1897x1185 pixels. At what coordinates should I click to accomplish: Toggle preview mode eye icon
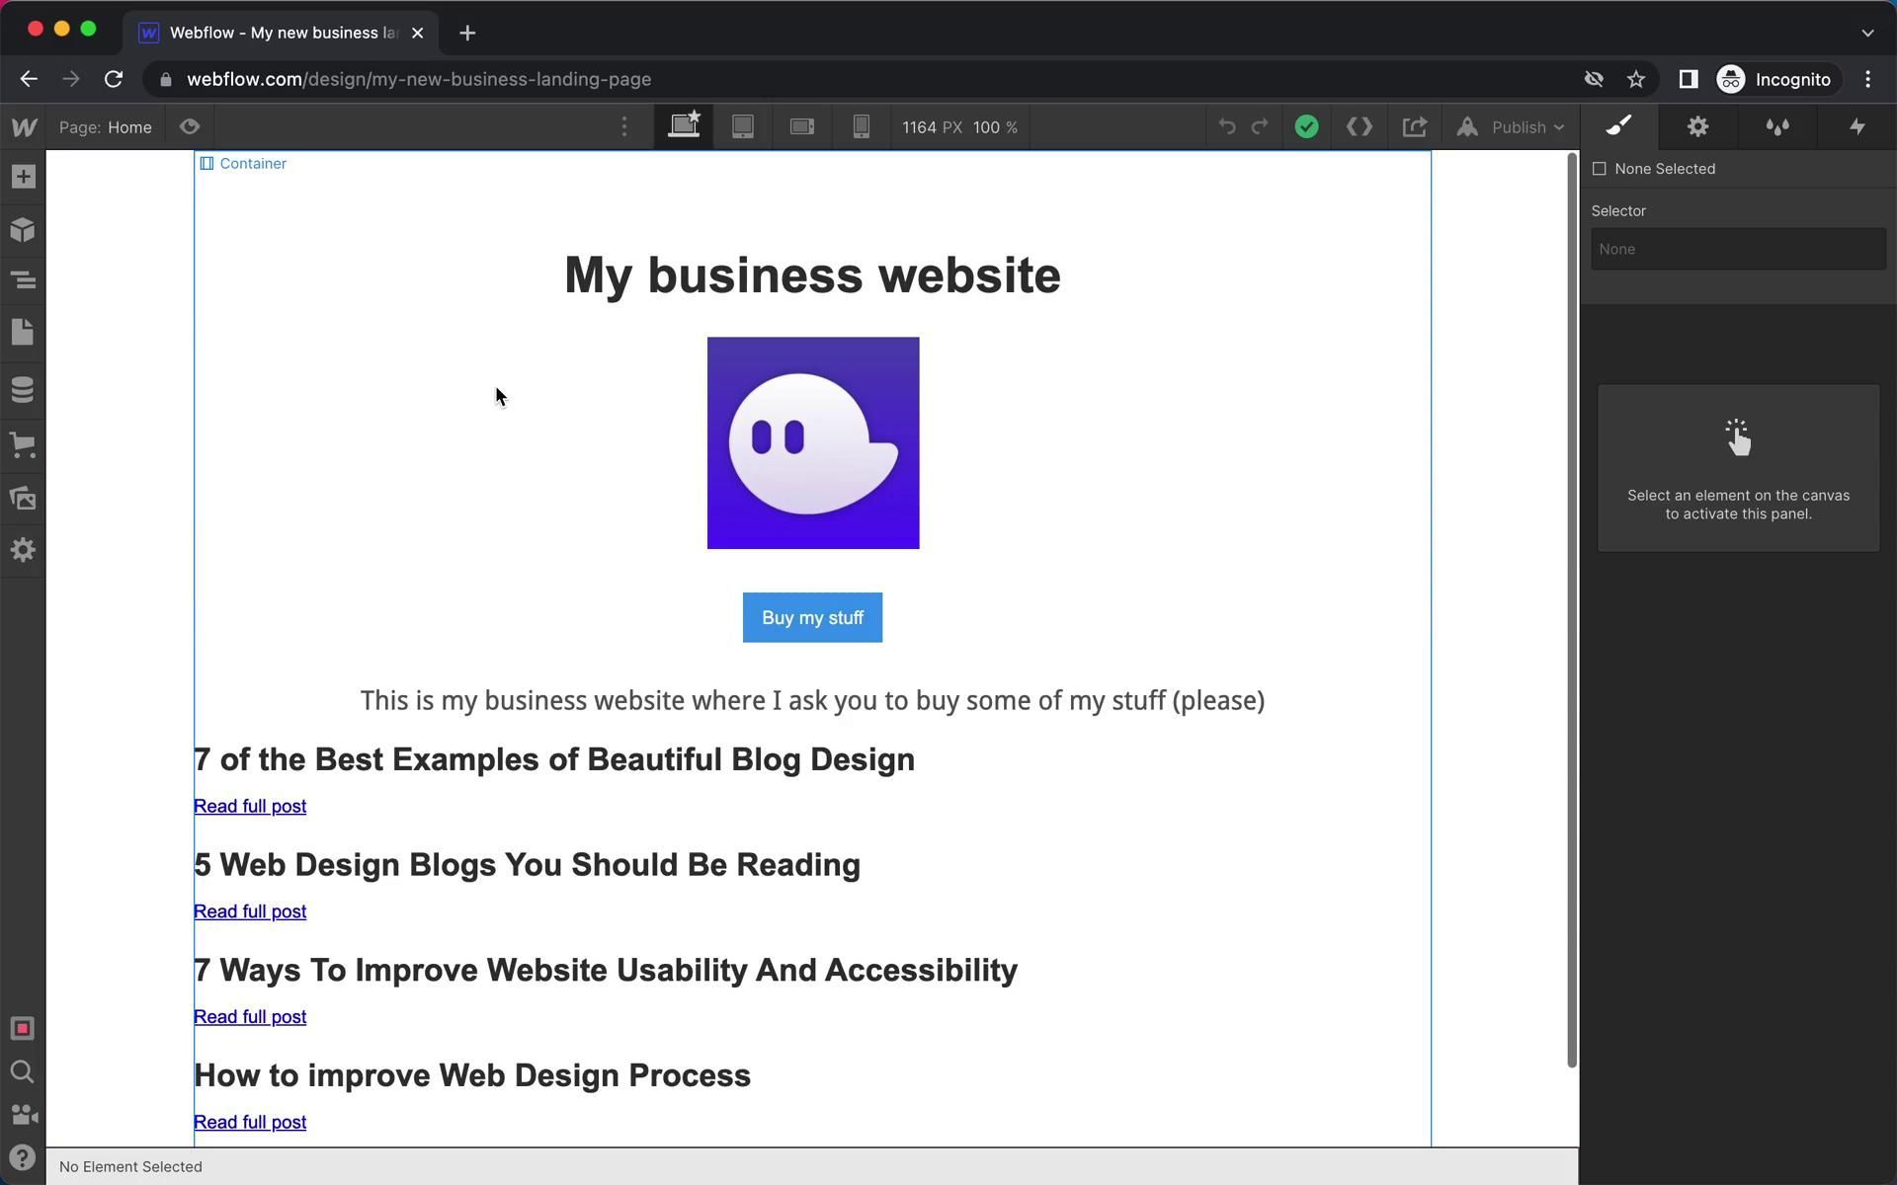pyautogui.click(x=190, y=127)
